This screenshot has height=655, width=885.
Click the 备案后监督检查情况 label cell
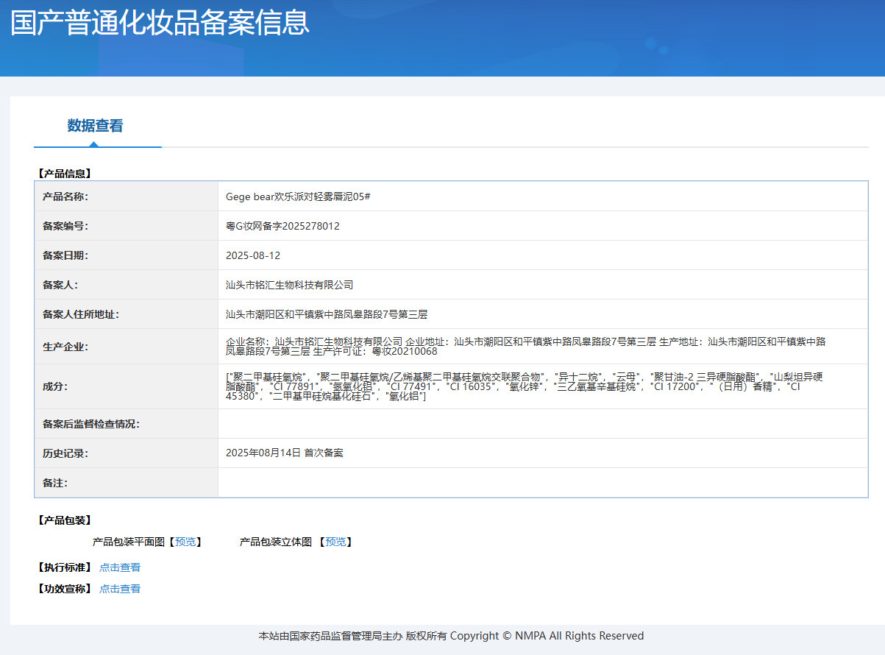pos(127,424)
